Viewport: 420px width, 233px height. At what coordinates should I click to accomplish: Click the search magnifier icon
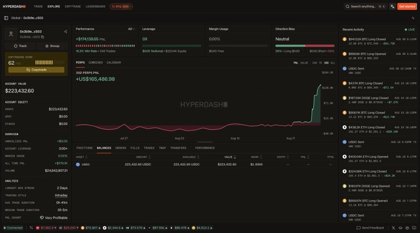click(x=347, y=6)
